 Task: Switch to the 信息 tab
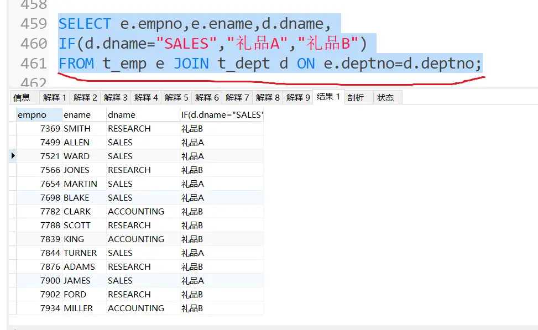coord(22,98)
